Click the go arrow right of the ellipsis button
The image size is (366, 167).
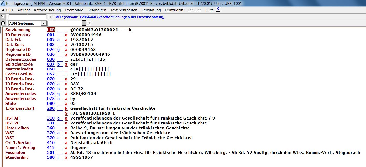click(88, 23)
